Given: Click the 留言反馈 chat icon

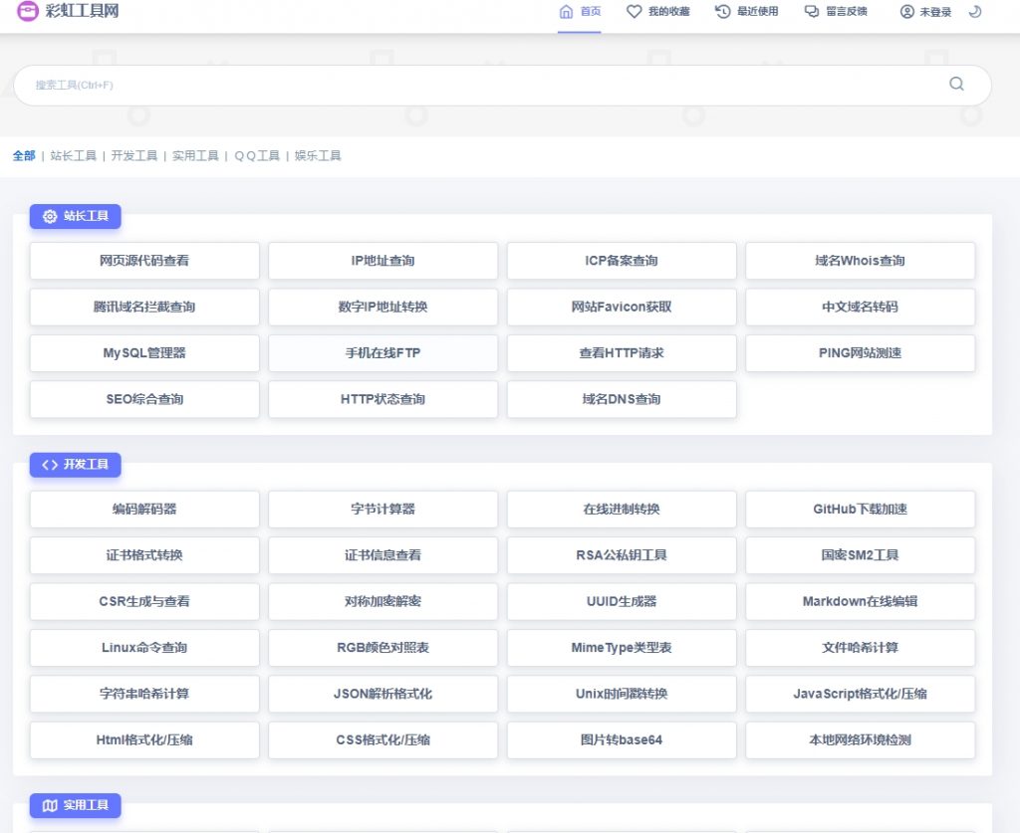Looking at the screenshot, I should [812, 12].
